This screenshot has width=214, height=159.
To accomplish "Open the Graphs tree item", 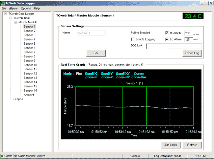I will click(x=18, y=99).
